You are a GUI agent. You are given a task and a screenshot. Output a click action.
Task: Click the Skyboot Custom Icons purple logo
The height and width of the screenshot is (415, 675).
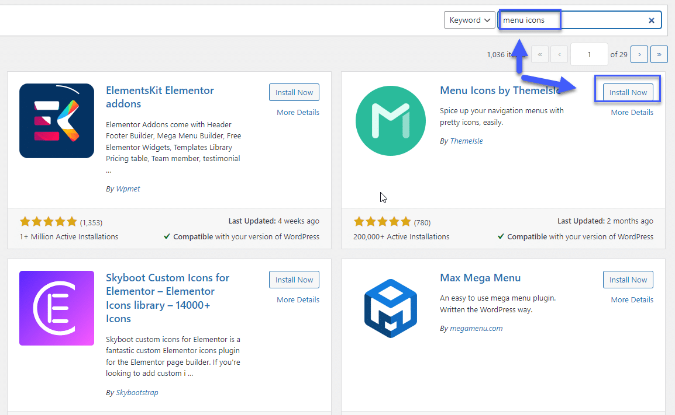56,308
